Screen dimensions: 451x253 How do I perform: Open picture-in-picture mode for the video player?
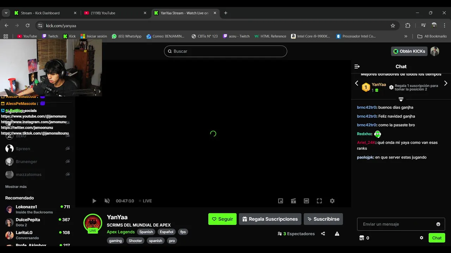pyautogui.click(x=280, y=201)
